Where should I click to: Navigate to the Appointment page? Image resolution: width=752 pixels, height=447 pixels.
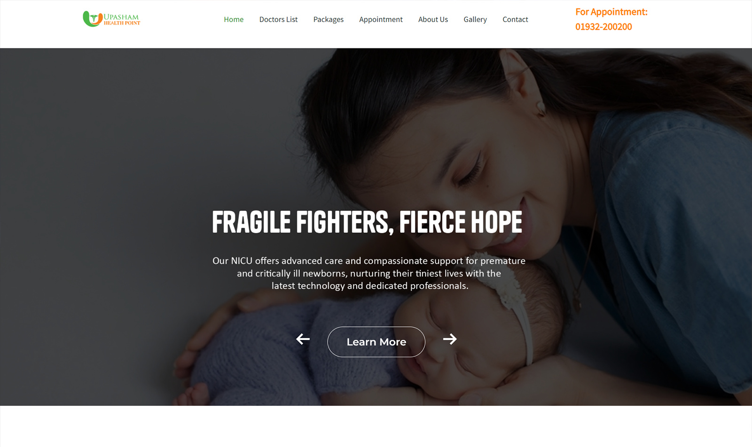pos(381,19)
